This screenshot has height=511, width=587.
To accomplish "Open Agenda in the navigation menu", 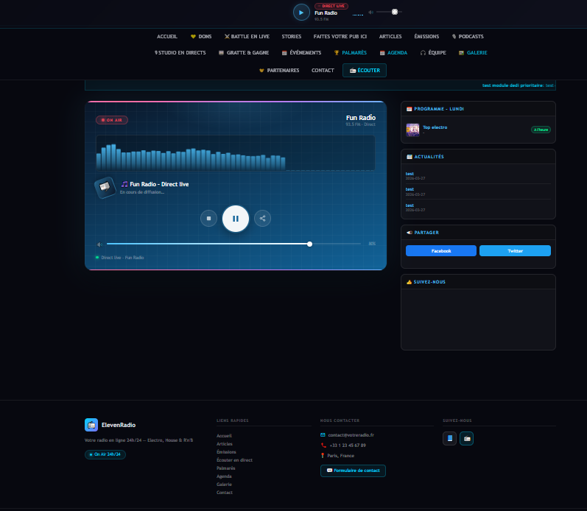I will pos(393,53).
